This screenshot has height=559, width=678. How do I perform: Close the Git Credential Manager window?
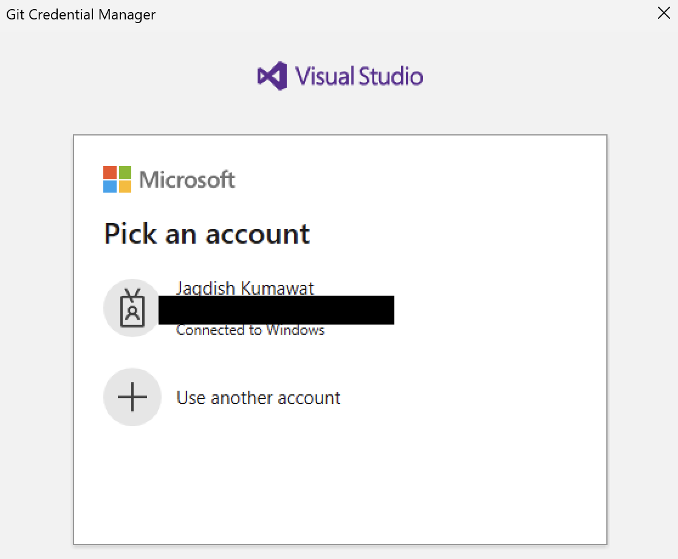tap(663, 13)
